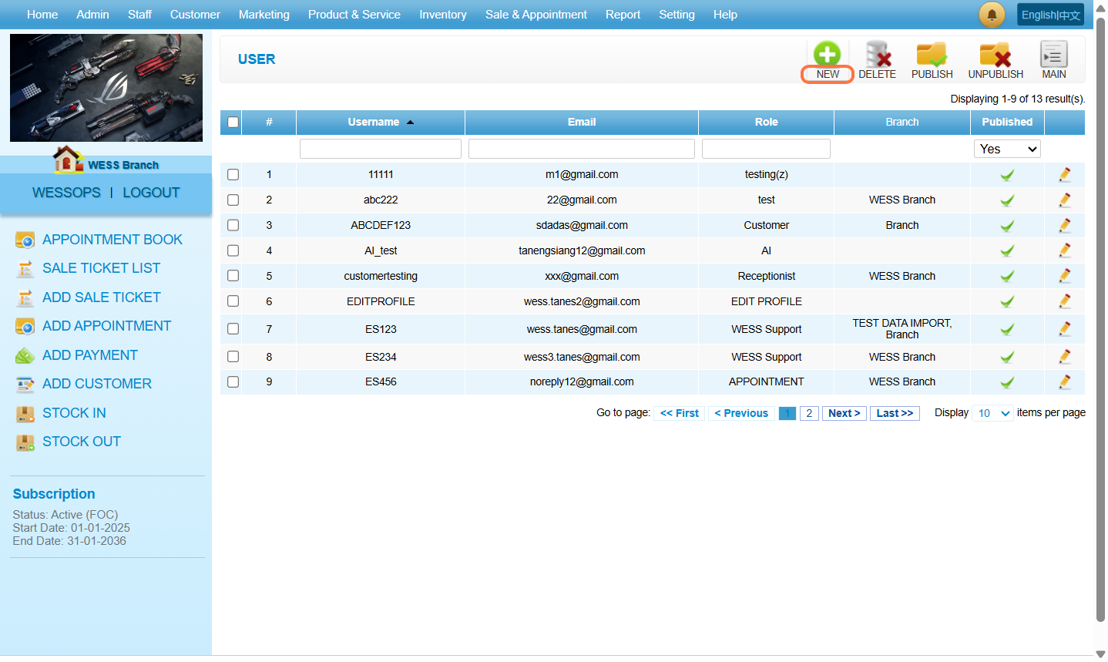The width and height of the screenshot is (1108, 662).
Task: Edit user abc222 via pencil icon
Action: tap(1065, 200)
